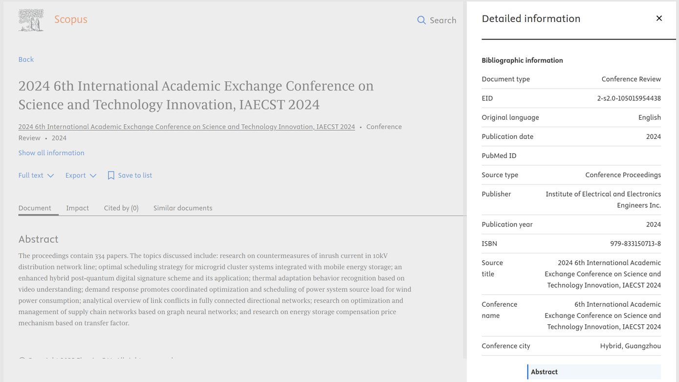The height and width of the screenshot is (382, 679).
Task: Click the Back link
Action: pyautogui.click(x=26, y=60)
